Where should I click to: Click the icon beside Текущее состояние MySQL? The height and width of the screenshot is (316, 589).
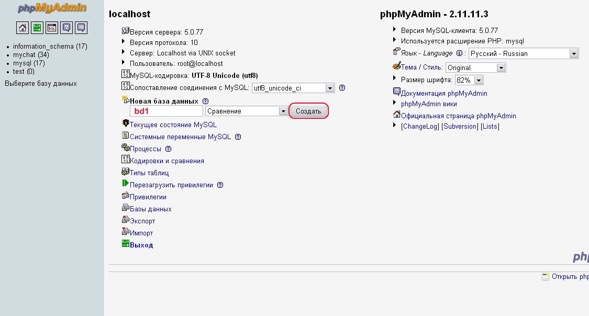[126, 123]
